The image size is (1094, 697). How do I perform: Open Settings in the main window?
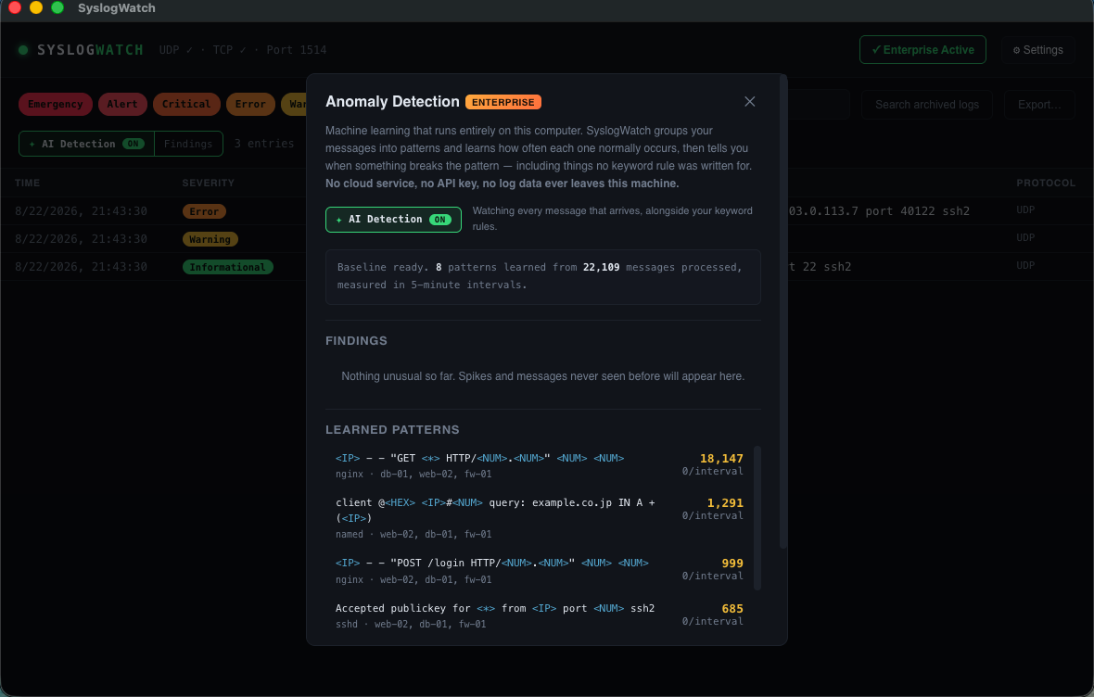(x=1038, y=50)
